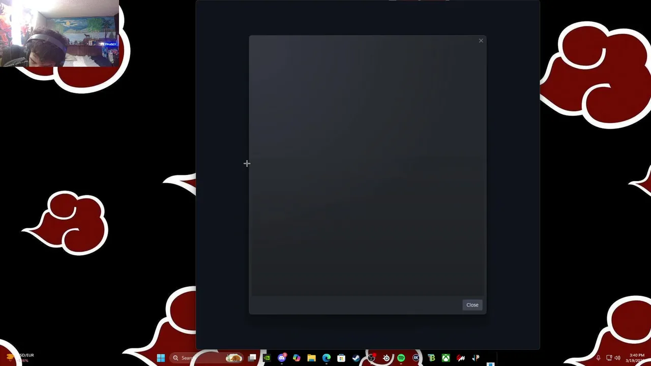The height and width of the screenshot is (366, 651).
Task: Click the taskbar Search box
Action: pyautogui.click(x=206, y=358)
